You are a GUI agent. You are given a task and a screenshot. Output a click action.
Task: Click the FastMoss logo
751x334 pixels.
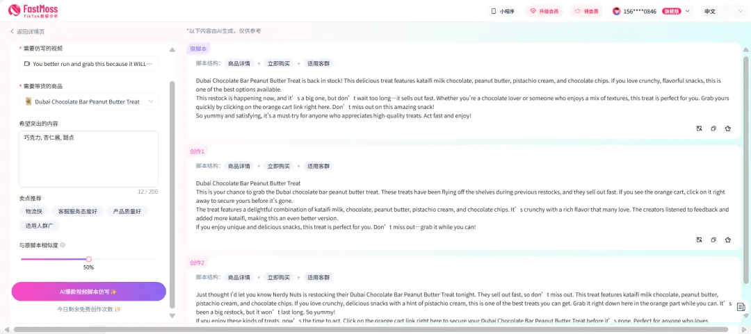(x=33, y=10)
